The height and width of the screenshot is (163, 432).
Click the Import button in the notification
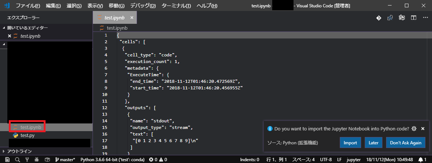(350, 142)
